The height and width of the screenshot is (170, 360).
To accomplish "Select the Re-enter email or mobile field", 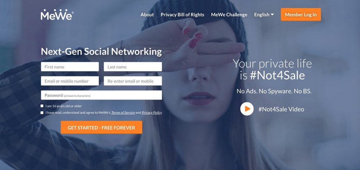I will coord(133,81).
